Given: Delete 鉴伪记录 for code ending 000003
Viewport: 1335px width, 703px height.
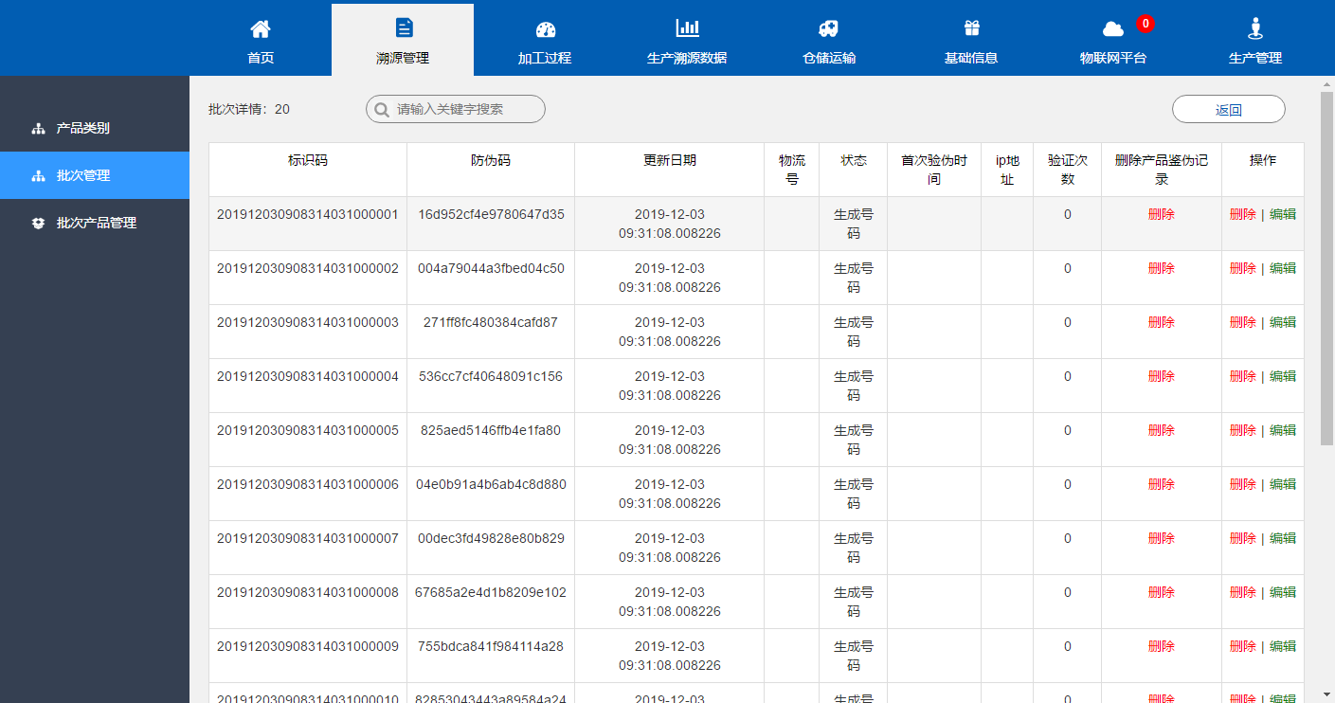Looking at the screenshot, I should coord(1162,322).
